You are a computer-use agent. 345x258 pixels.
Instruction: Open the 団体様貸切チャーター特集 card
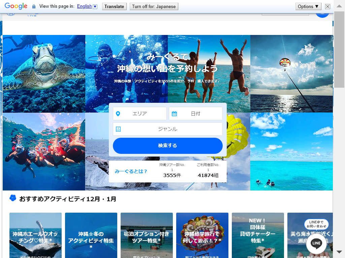pyautogui.click(x=258, y=235)
